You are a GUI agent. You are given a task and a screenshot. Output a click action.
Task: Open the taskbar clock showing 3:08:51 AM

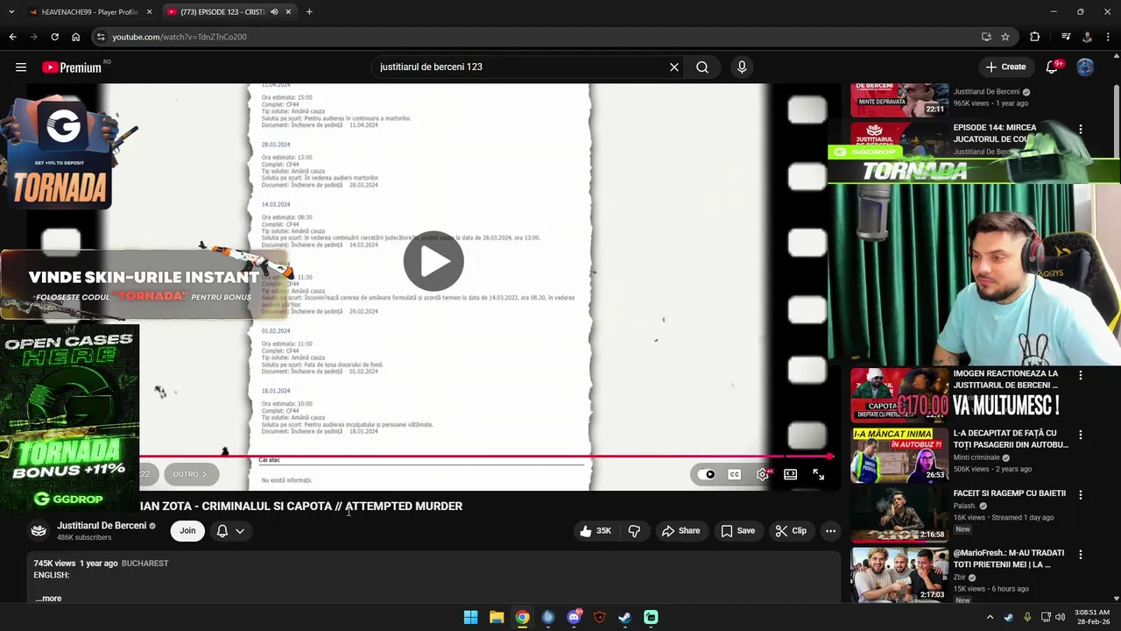1092,617
